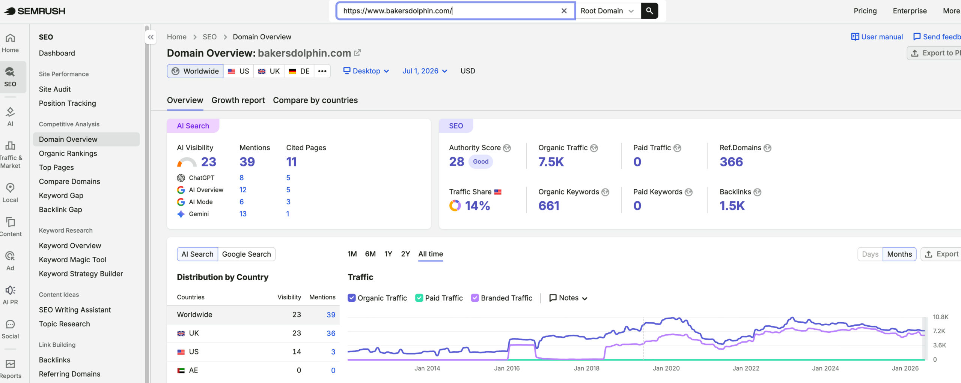
Task: Click the Semrush logo
Action: 35,11
